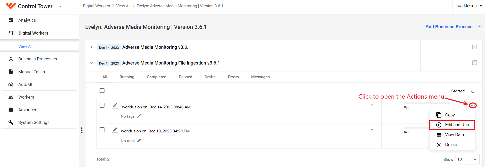Go to Business Processes section
The width and height of the screenshot is (485, 167).
point(38,59)
